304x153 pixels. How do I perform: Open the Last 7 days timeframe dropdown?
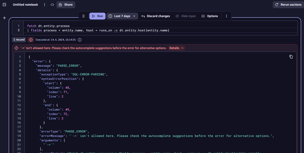[x=122, y=16]
